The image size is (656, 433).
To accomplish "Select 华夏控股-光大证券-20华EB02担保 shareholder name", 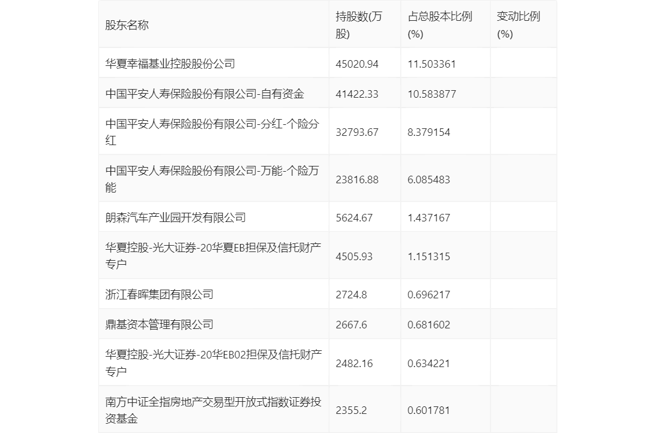I will [x=213, y=363].
